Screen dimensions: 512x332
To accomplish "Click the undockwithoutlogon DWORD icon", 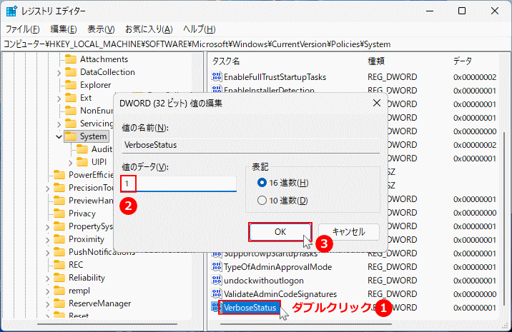I will pos(216,280).
